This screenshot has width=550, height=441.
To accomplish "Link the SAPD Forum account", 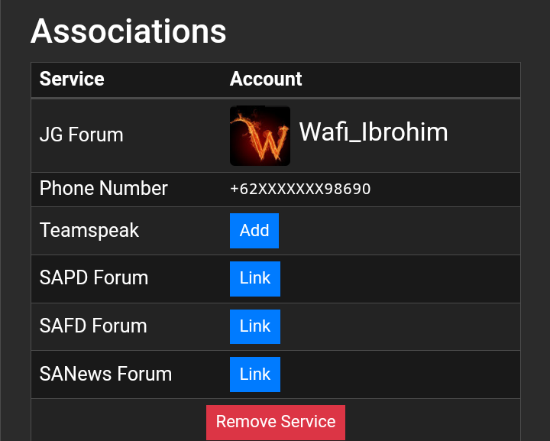I will point(255,278).
